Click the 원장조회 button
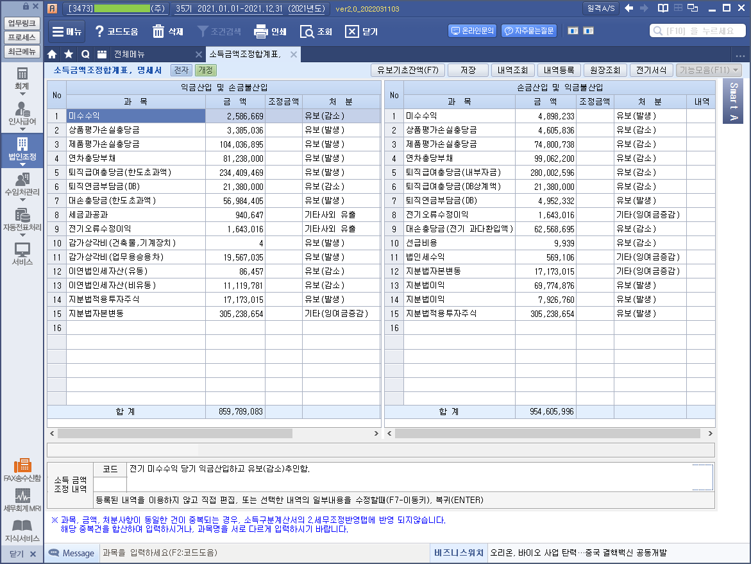 click(x=605, y=70)
